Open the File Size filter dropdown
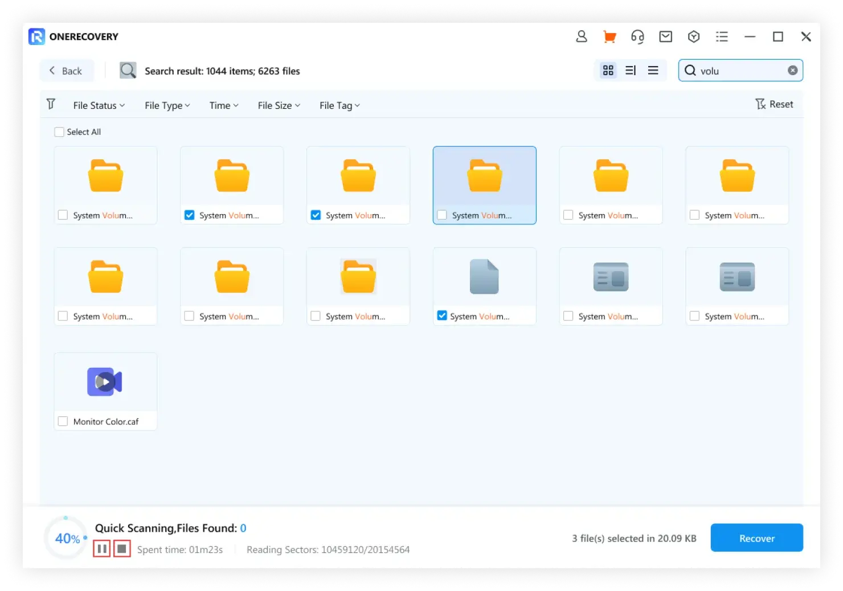The width and height of the screenshot is (843, 591). coord(279,105)
